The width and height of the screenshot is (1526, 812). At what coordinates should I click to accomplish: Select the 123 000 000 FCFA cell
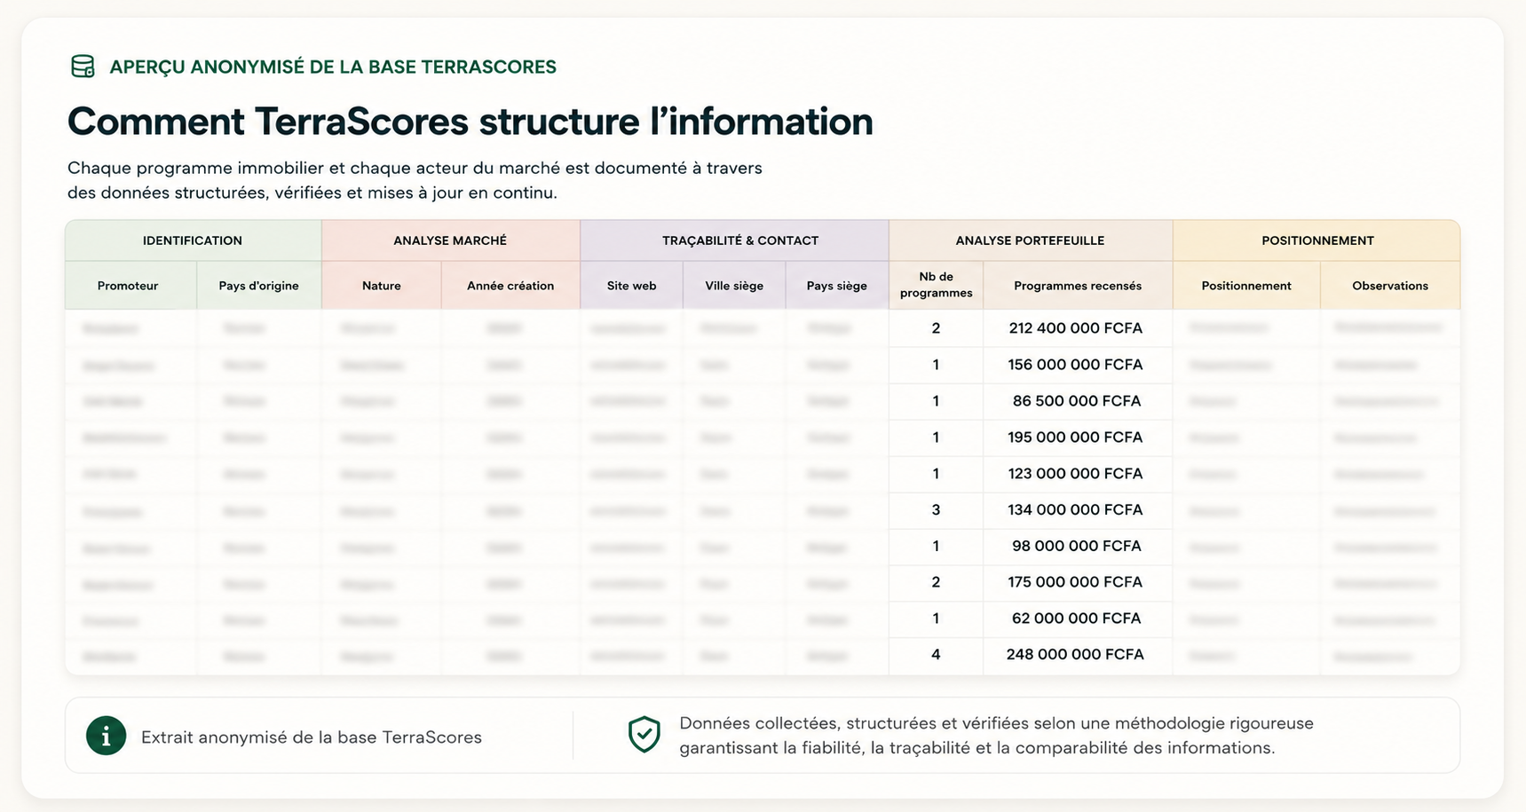click(1076, 474)
